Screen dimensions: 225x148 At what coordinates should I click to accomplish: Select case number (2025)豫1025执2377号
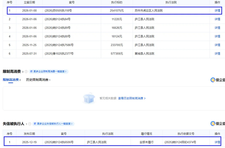point(59,54)
